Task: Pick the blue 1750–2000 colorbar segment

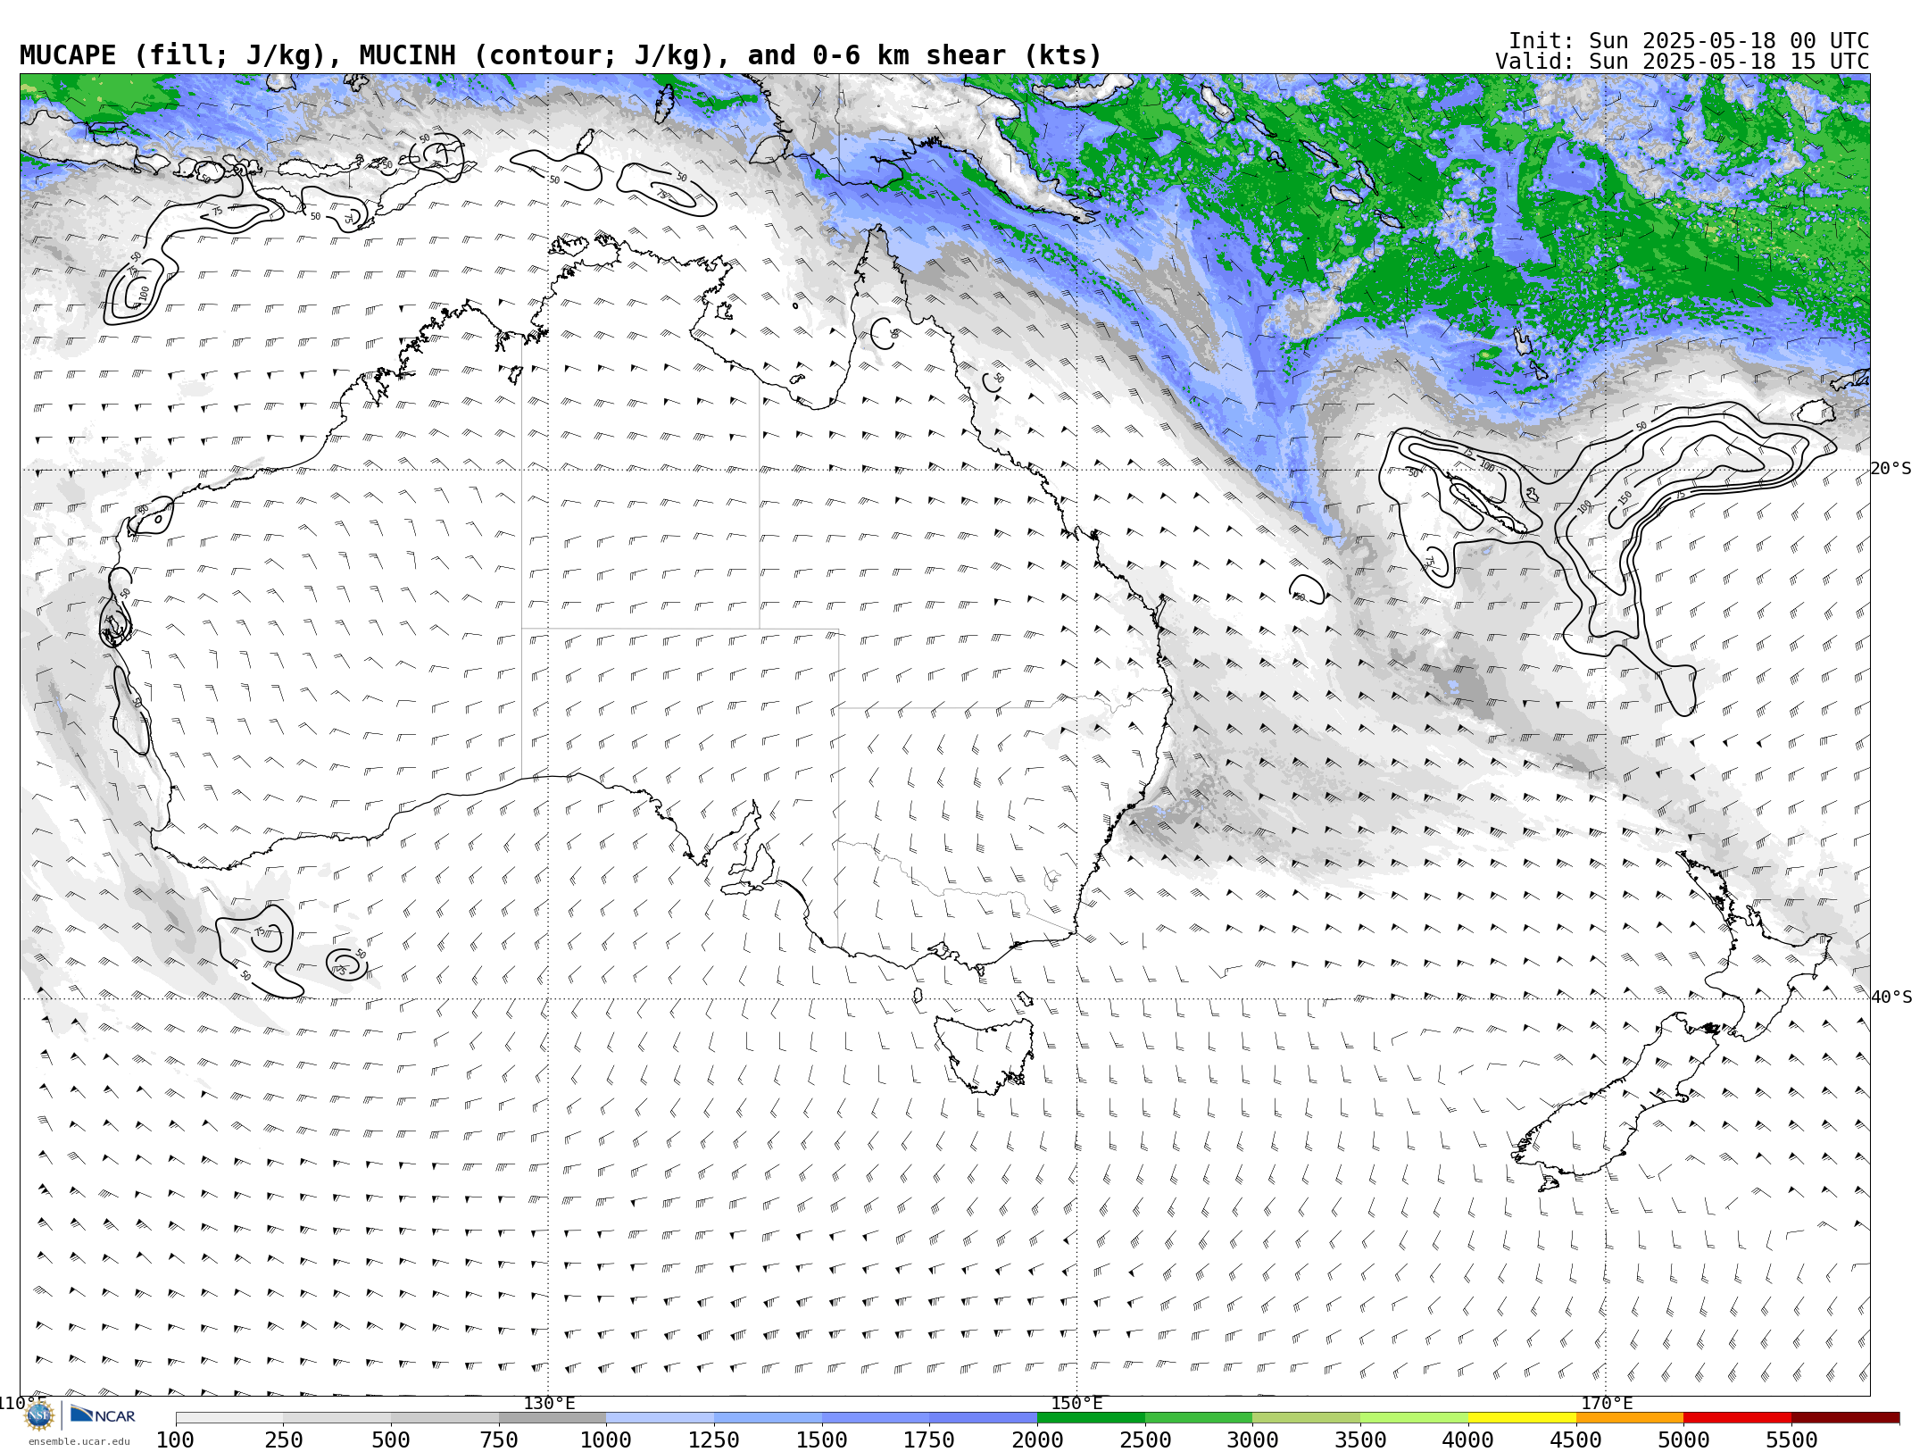Action: pyautogui.click(x=984, y=1417)
